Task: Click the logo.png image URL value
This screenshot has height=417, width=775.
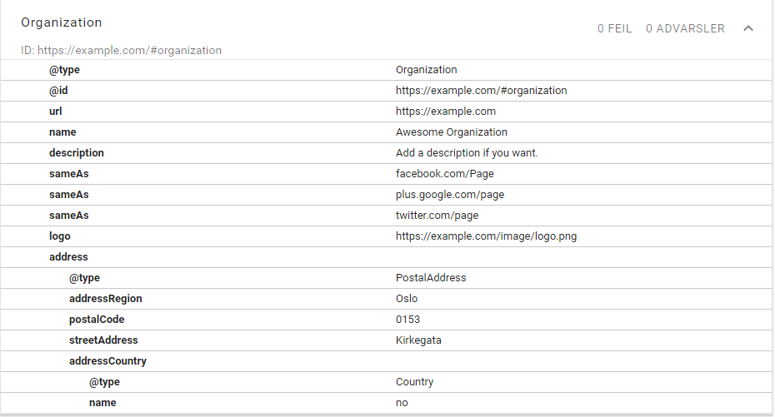Action: (486, 236)
